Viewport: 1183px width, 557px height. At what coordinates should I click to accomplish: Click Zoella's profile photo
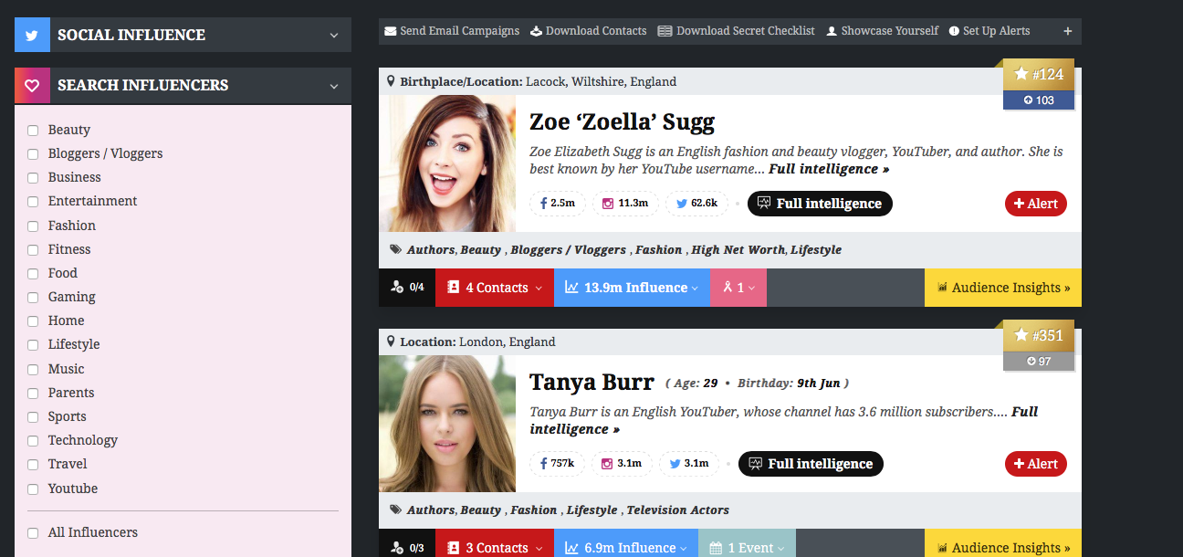(x=447, y=163)
